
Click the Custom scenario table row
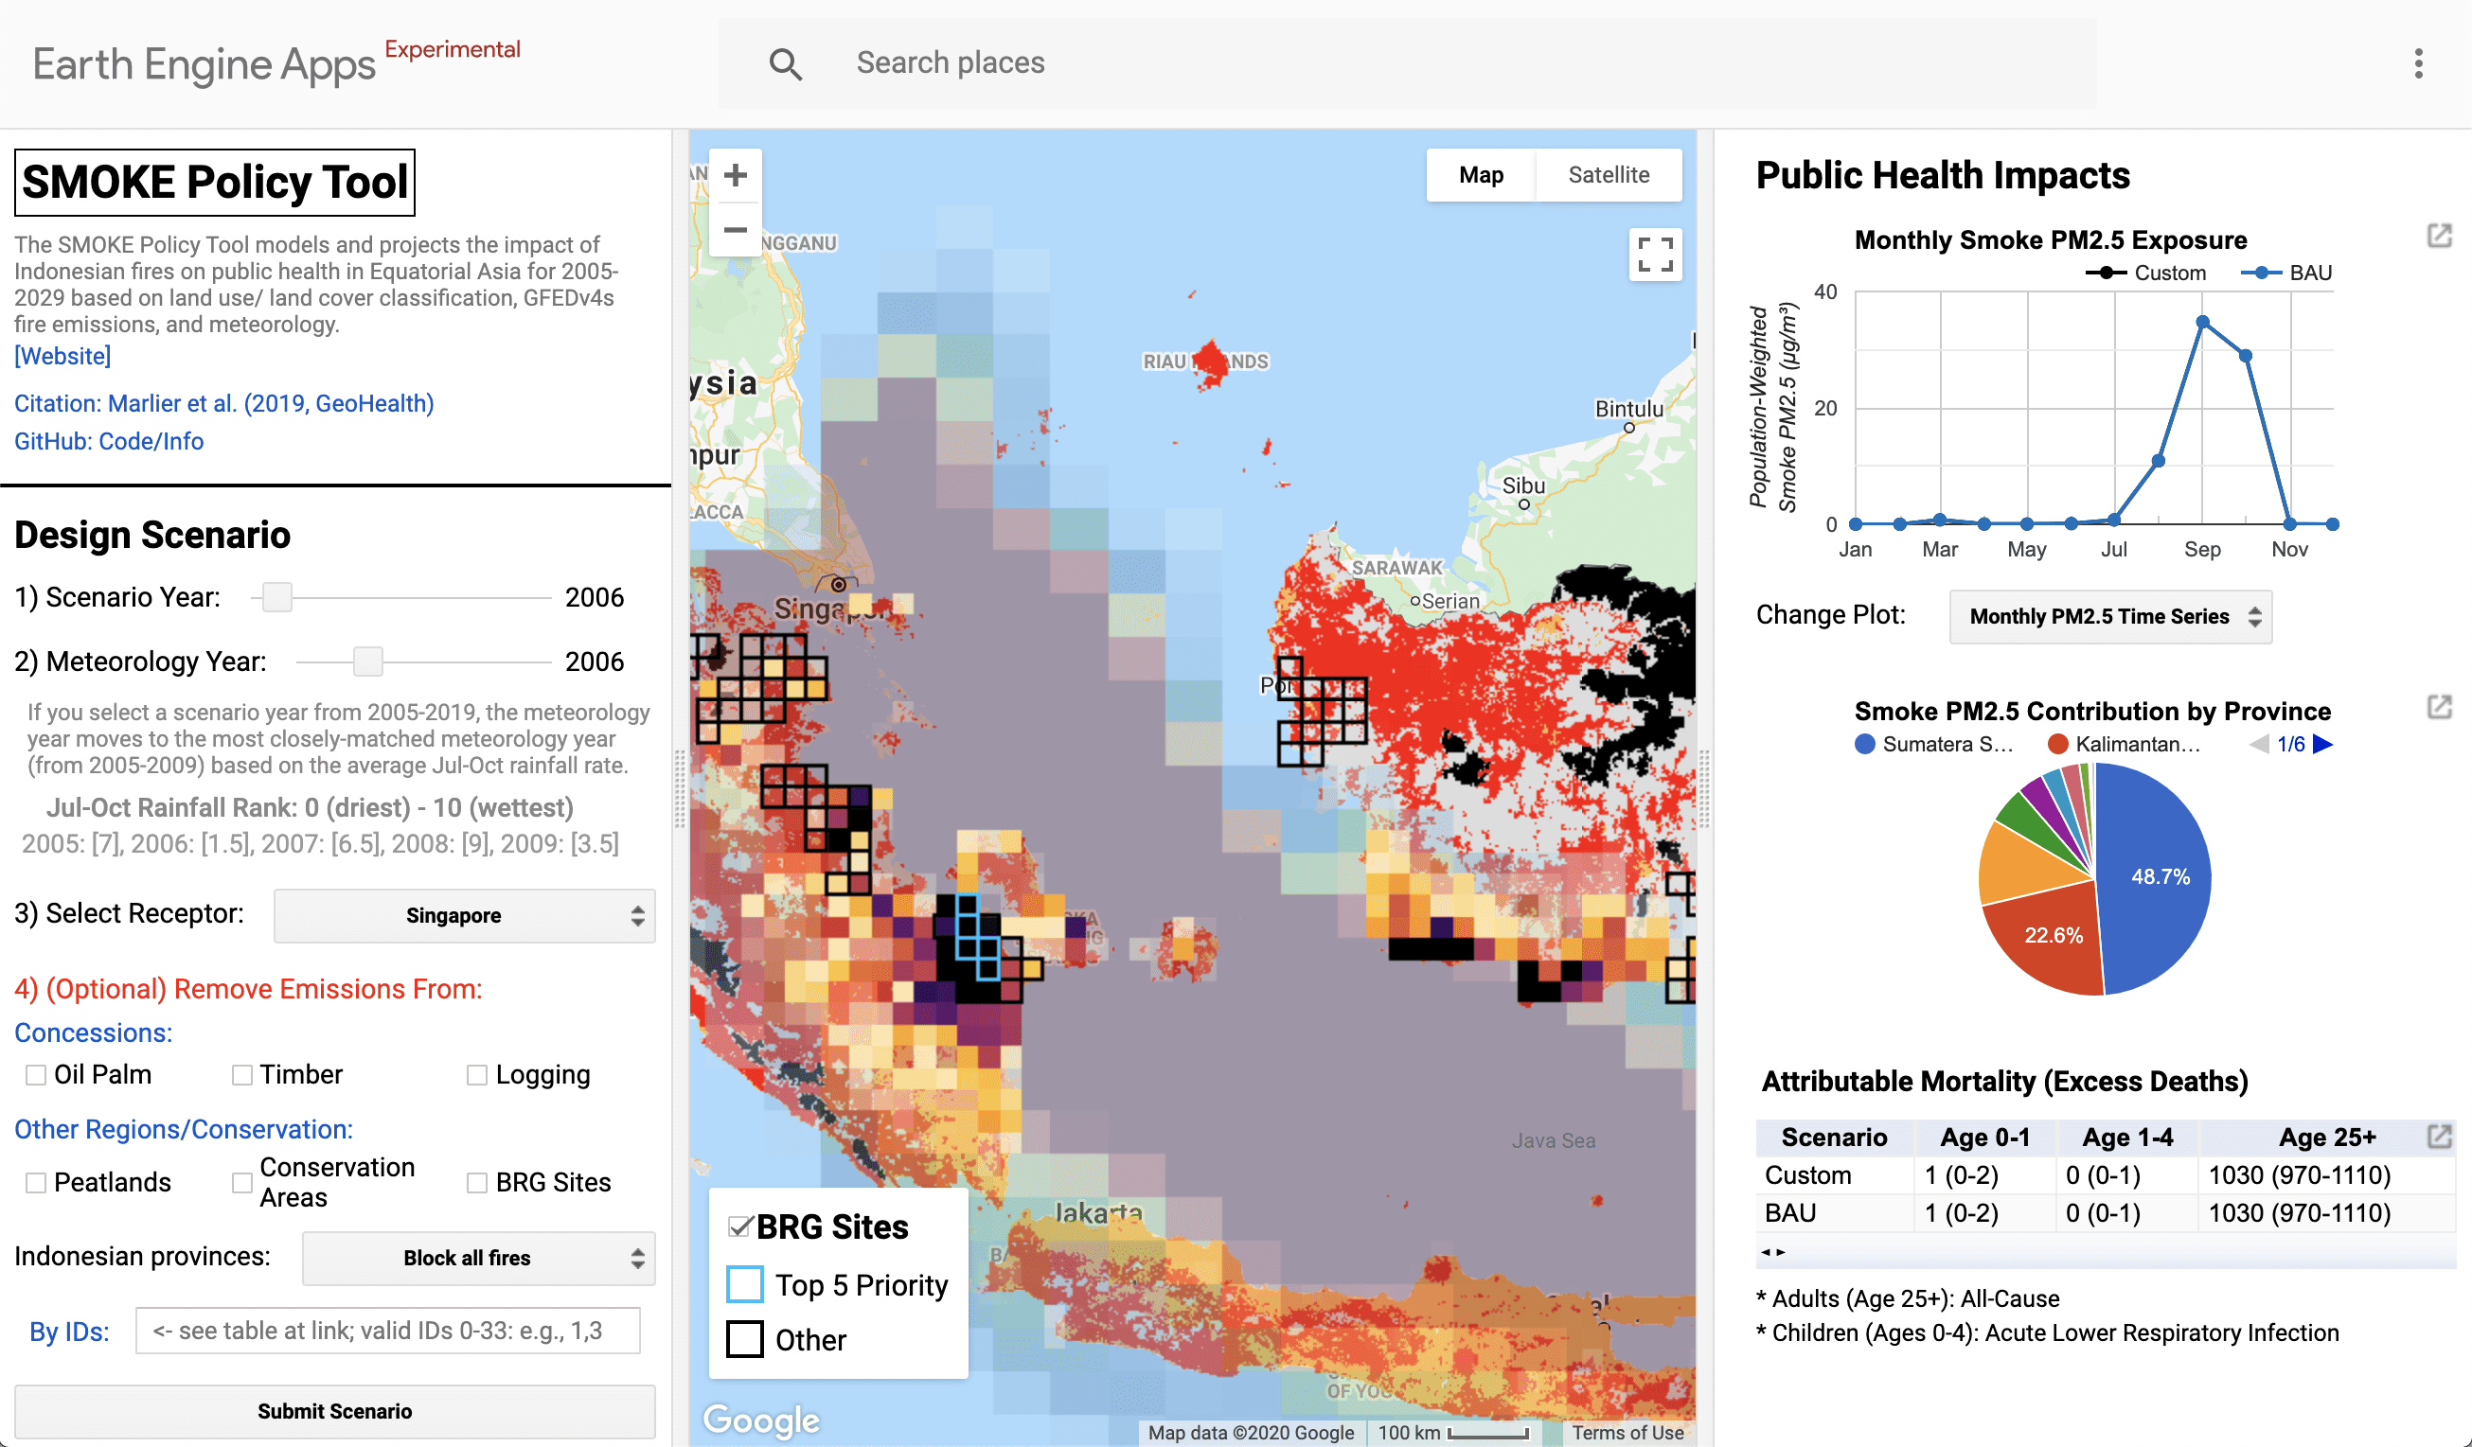tap(2105, 1175)
